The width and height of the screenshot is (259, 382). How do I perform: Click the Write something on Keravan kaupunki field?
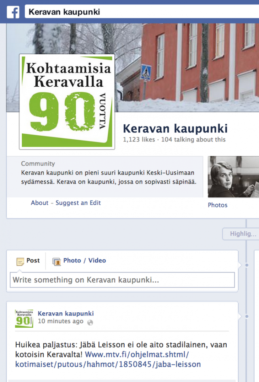[122, 280]
